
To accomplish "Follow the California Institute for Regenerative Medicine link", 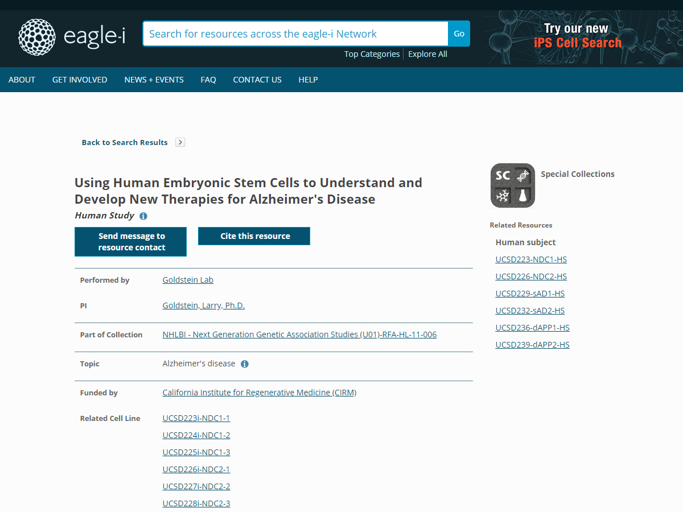I will point(259,393).
